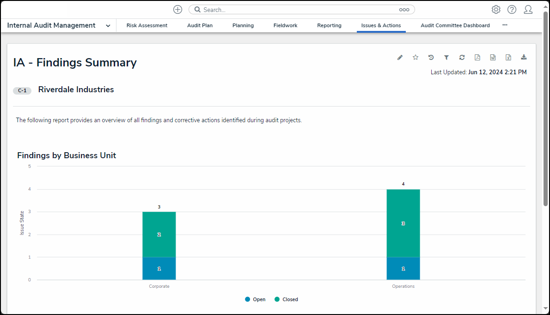This screenshot has height=315, width=550.
Task: Open the report history clock icon
Action: coord(431,57)
